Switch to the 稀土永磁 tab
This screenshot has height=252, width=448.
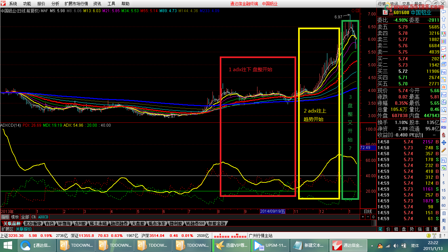[x=98, y=223]
